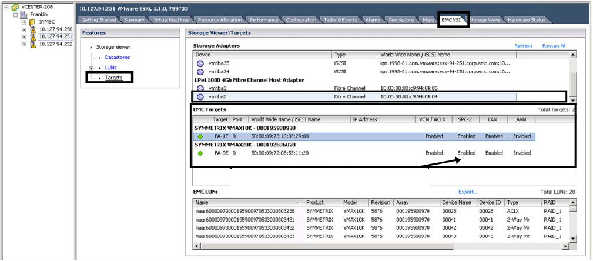Screen dimensions: 593x261
Task: Select the EMC VSI tab
Action: click(451, 19)
